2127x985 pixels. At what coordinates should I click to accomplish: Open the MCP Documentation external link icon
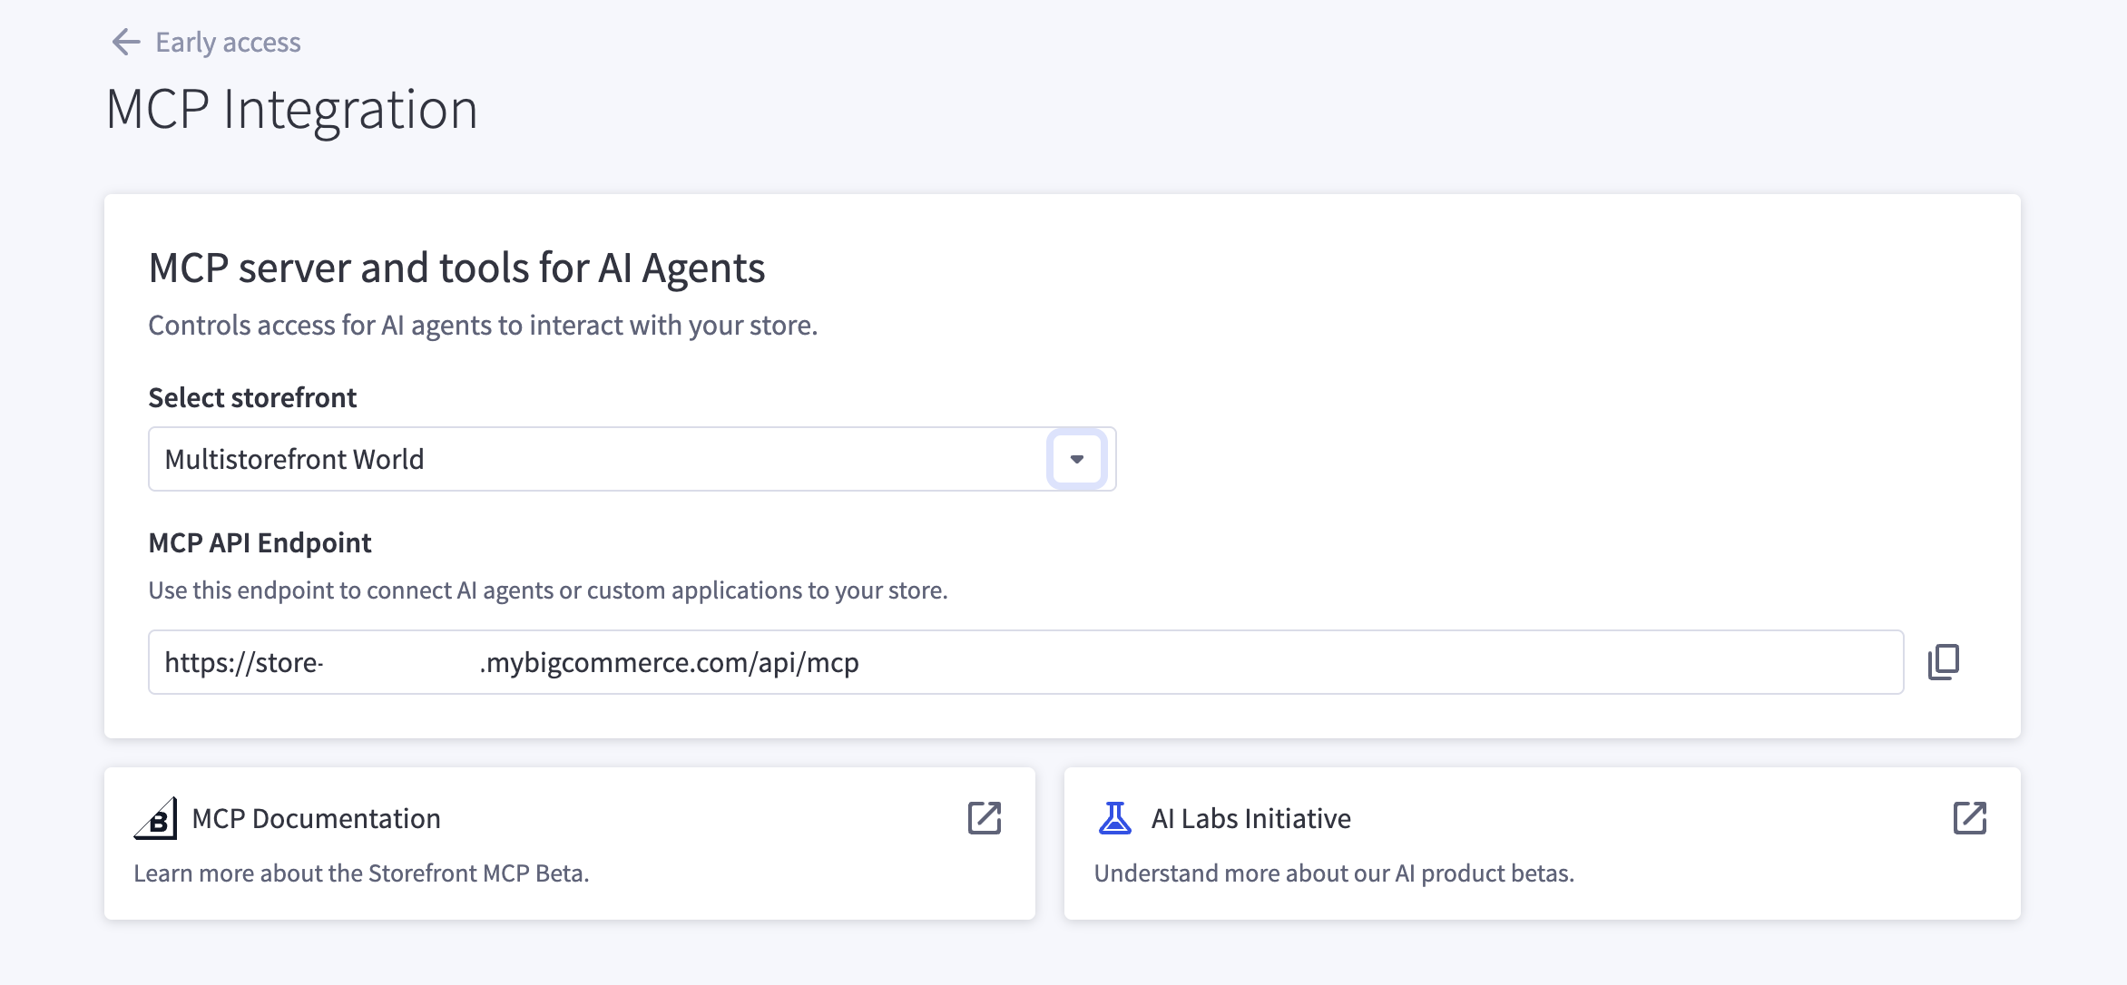[x=985, y=818]
